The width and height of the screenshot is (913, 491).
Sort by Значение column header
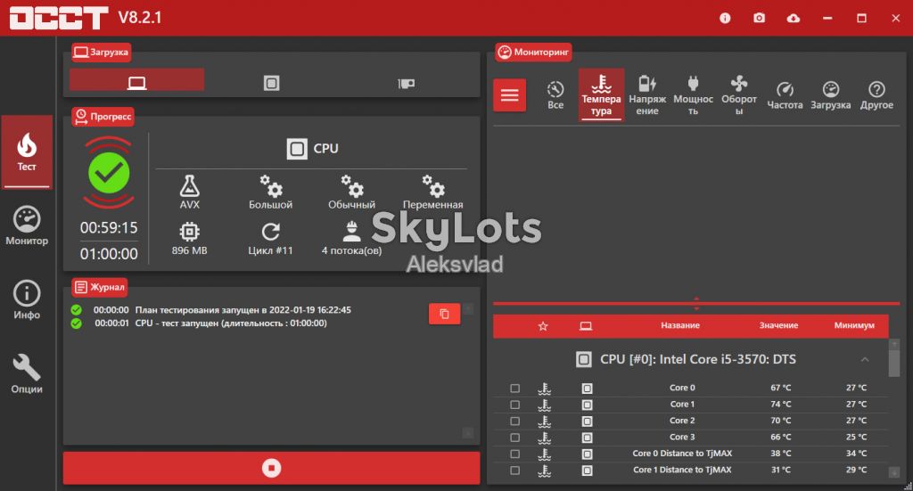tap(778, 325)
